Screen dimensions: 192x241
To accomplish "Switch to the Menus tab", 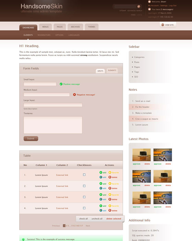I will coord(45,27).
